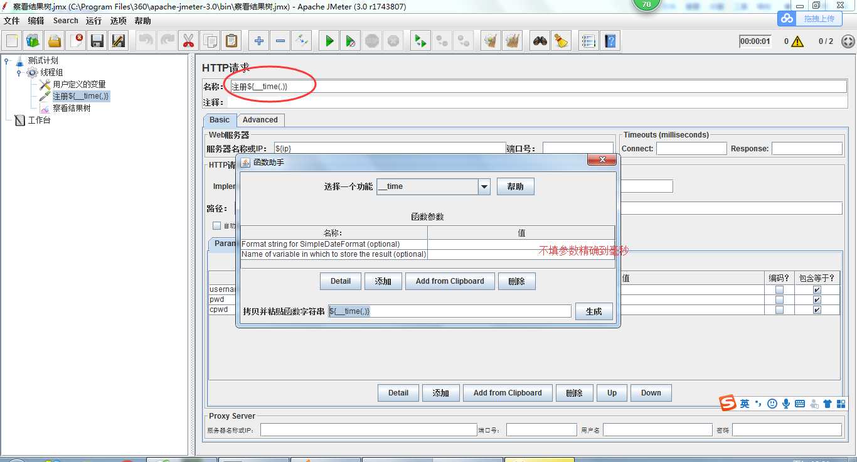Close the test plan via toolbar icon

pos(76,41)
